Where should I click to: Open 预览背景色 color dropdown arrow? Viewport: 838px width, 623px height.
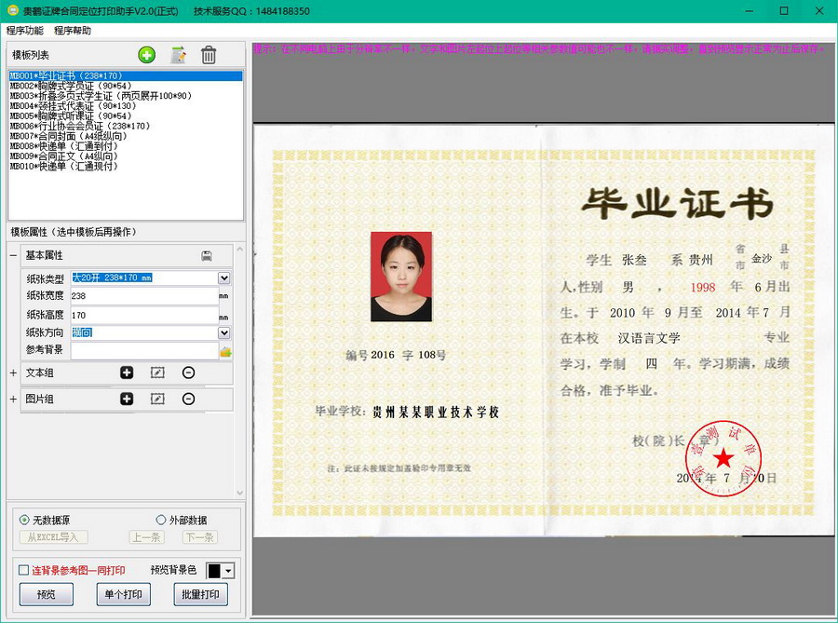pos(228,571)
